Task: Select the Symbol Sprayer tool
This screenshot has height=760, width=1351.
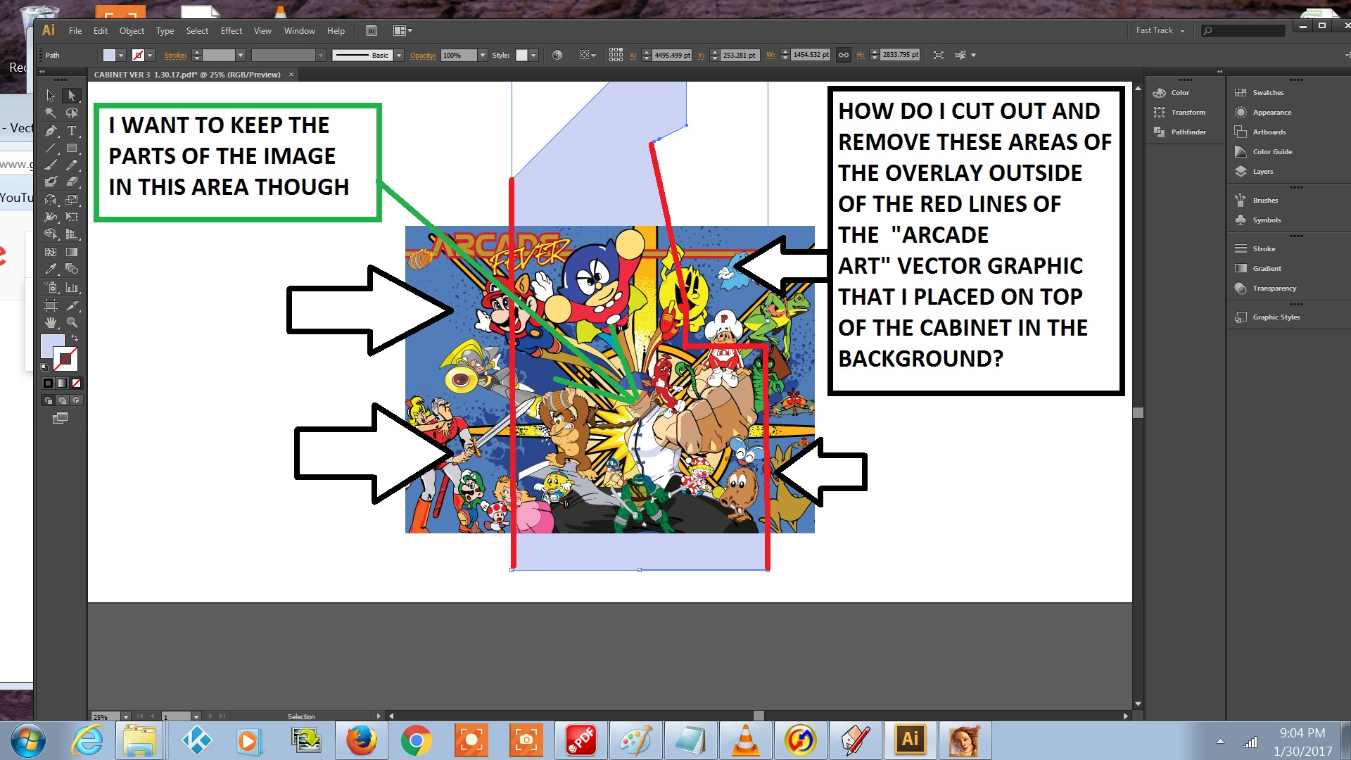Action: (x=51, y=287)
